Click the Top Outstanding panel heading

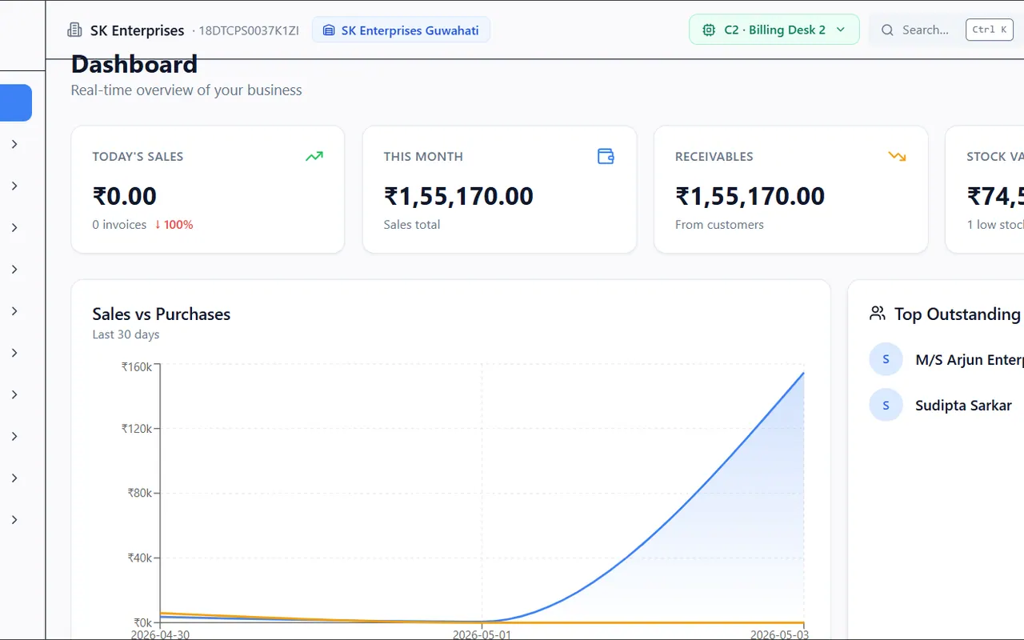pos(958,314)
